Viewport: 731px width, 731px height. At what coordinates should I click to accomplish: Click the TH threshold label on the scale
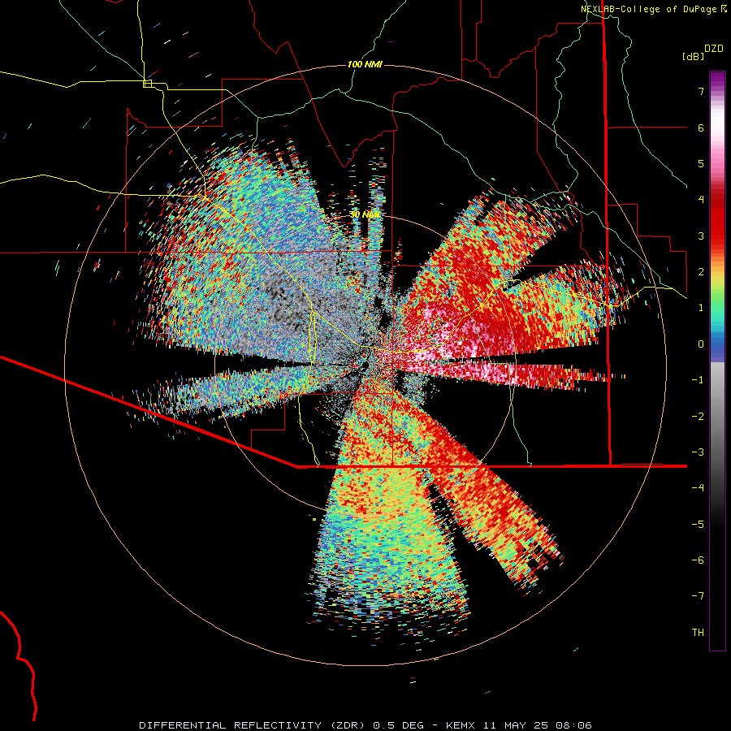tap(698, 633)
